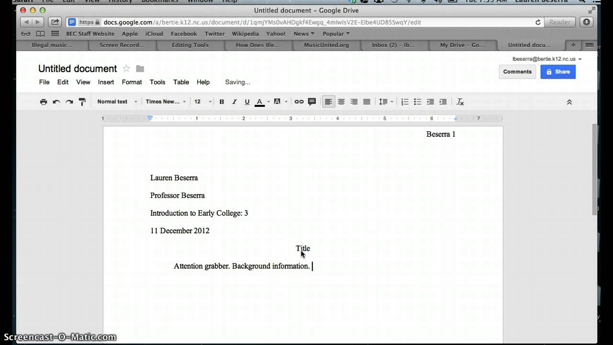613x345 pixels.
Task: Open the Format menu
Action: click(x=132, y=82)
